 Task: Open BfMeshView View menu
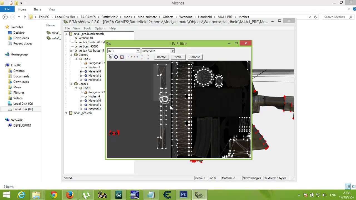pos(76,28)
